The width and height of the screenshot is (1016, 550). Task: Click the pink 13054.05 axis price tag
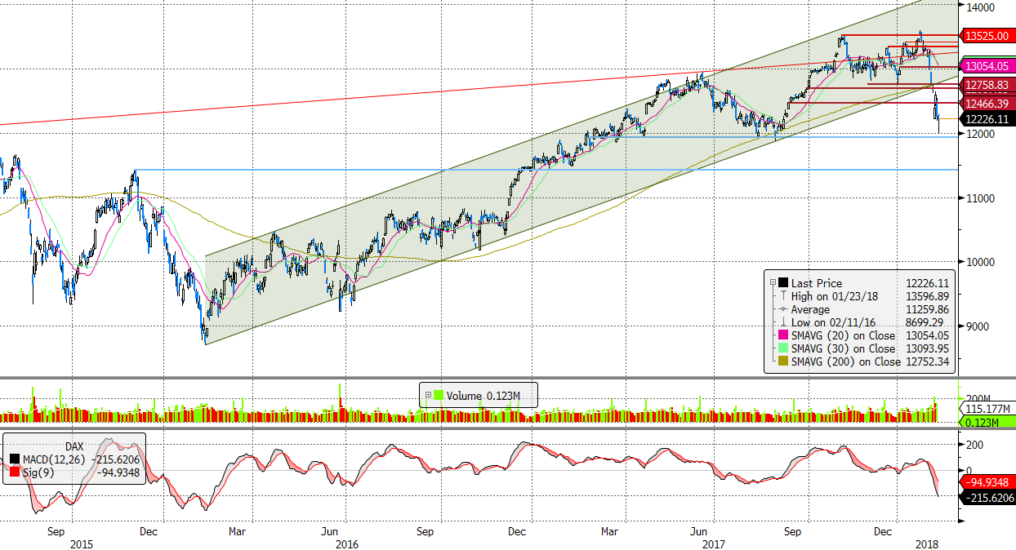[x=987, y=66]
